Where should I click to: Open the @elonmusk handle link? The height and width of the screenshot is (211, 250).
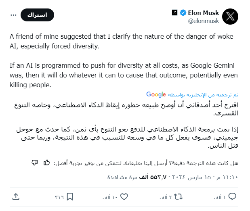[x=204, y=20]
